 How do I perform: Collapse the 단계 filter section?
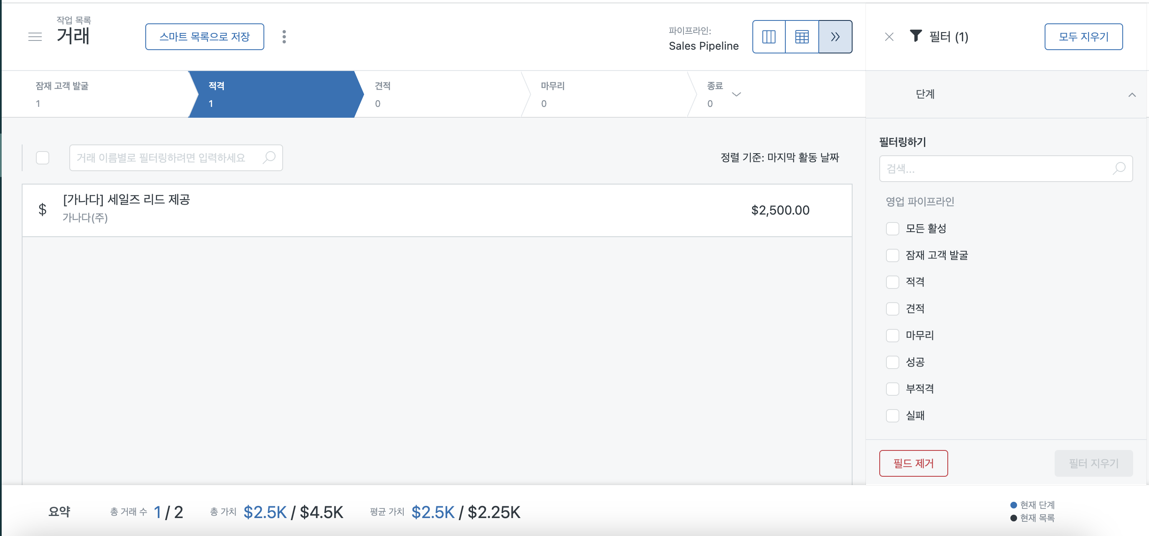[x=1131, y=94]
